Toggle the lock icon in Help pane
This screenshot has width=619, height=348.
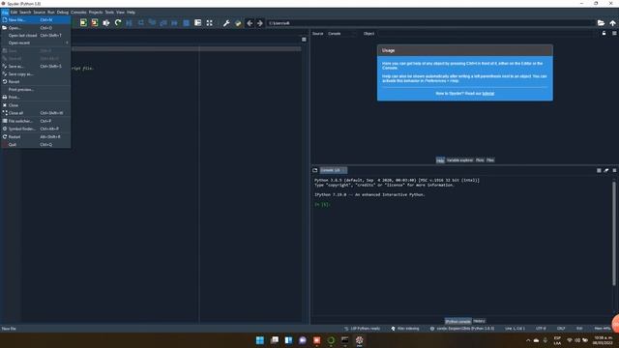click(x=604, y=34)
